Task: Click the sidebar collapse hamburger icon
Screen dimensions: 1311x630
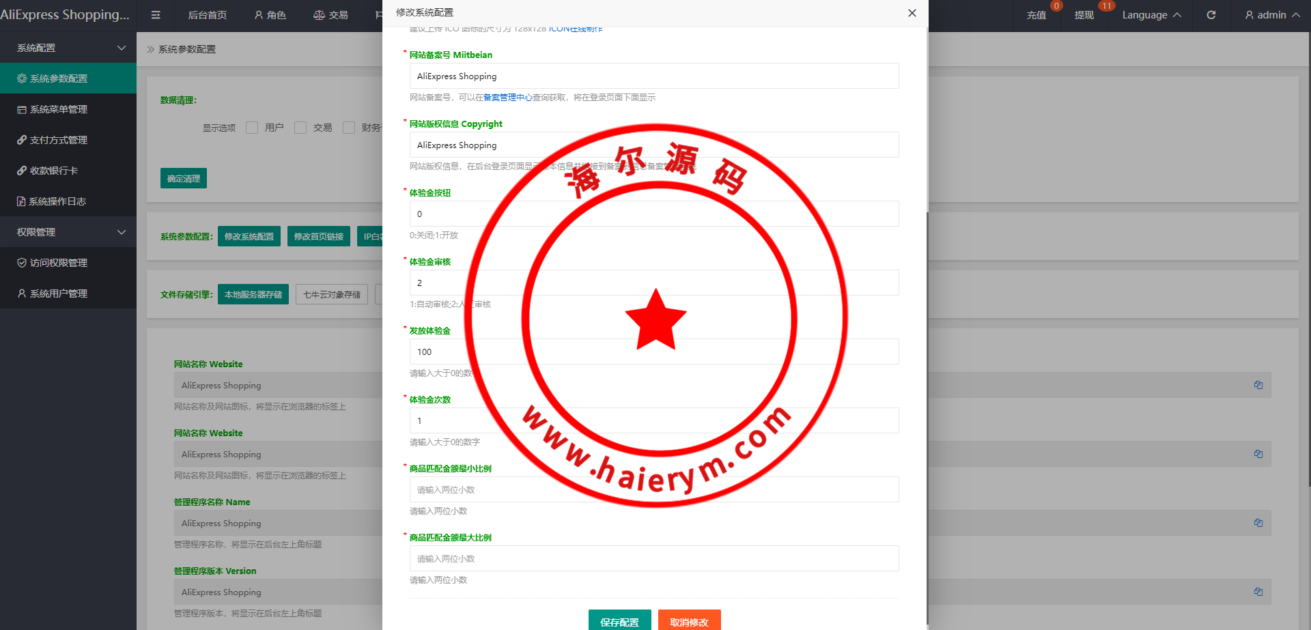Action: [156, 15]
